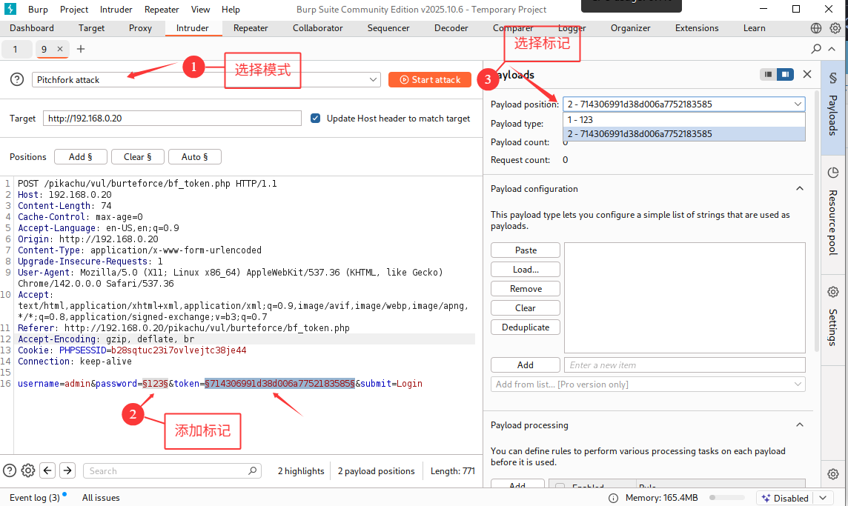Select option 2 - 714306991d38d006a7752183585 in the list

tap(683, 133)
